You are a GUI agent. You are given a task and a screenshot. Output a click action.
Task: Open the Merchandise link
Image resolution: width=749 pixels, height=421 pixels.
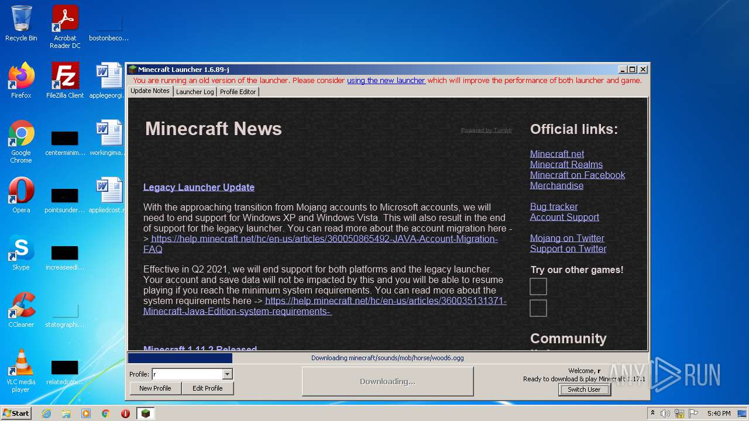coord(556,185)
